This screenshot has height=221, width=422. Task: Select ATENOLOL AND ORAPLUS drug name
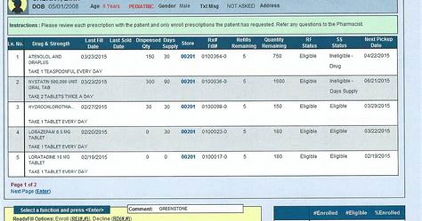45,59
